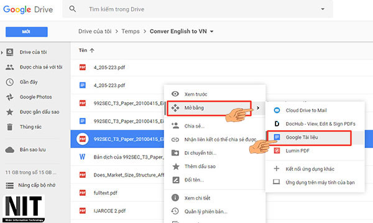This screenshot has height=223, width=373.
Task: Toggle sort direction arrow next to Tên
Action: [92, 50]
